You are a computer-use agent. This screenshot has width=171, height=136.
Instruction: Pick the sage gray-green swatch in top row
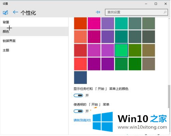click(x=149, y=23)
